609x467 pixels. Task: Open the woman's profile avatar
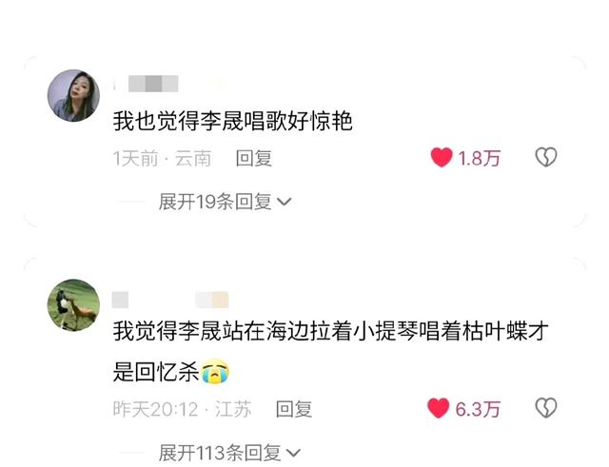[73, 95]
